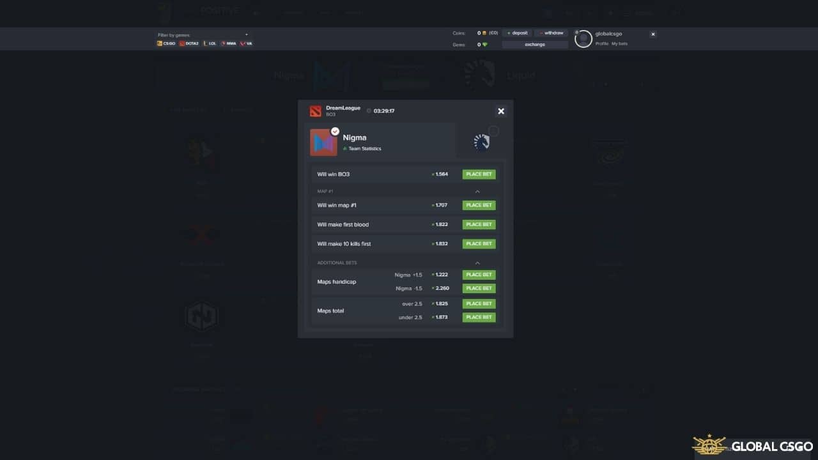
Task: Place bet on Nigma +1.5 handicap
Action: [x=479, y=275]
